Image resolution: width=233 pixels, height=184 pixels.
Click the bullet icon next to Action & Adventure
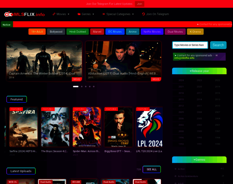pos(175,176)
